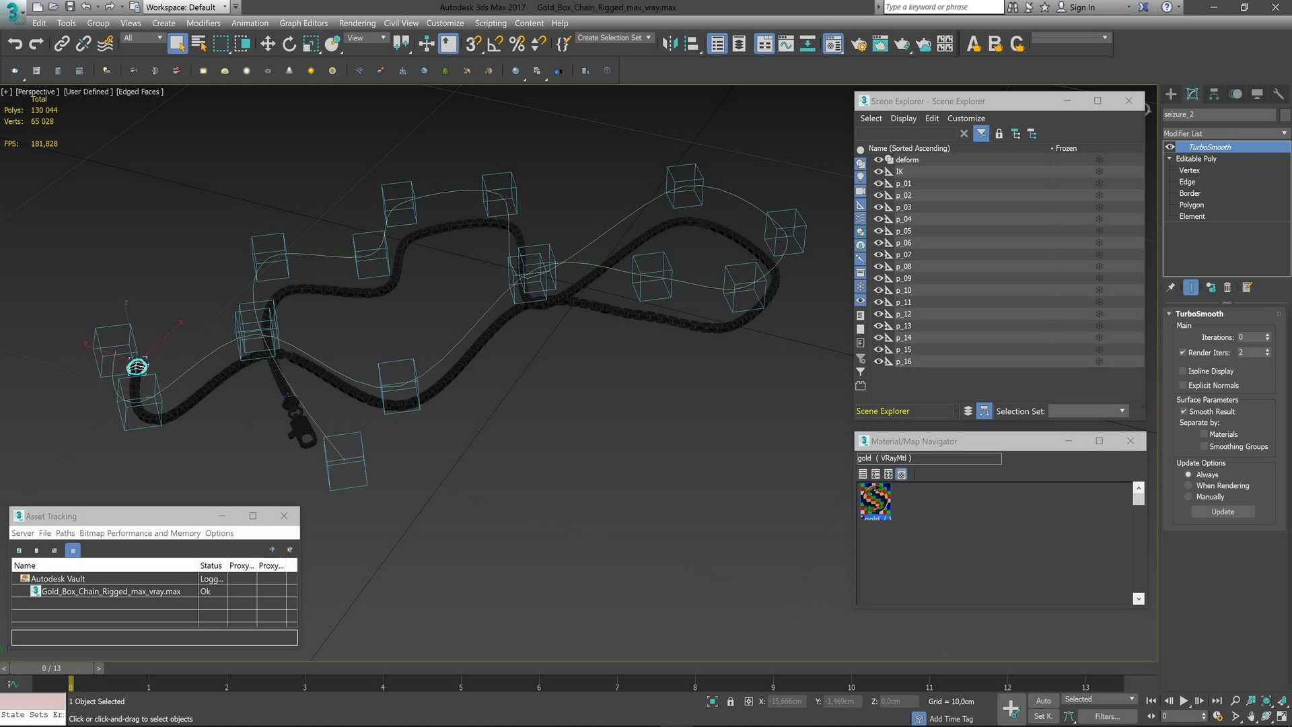Open the Curve Editor icon

(786, 44)
